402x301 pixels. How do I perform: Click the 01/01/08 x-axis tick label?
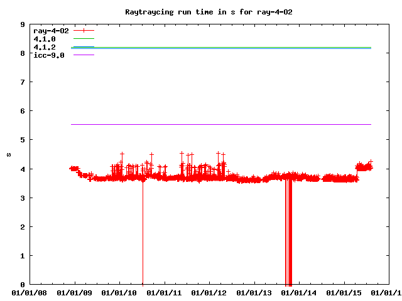click(x=30, y=293)
